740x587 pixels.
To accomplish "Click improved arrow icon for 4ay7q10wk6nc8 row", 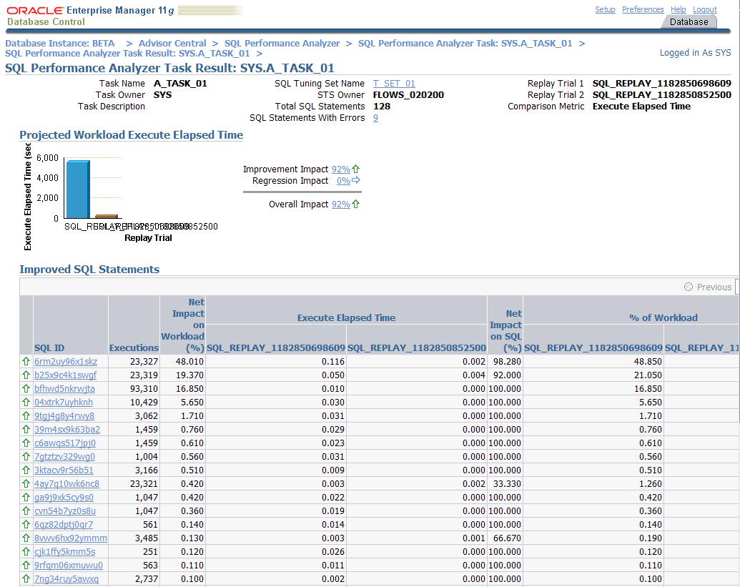I will click(26, 484).
